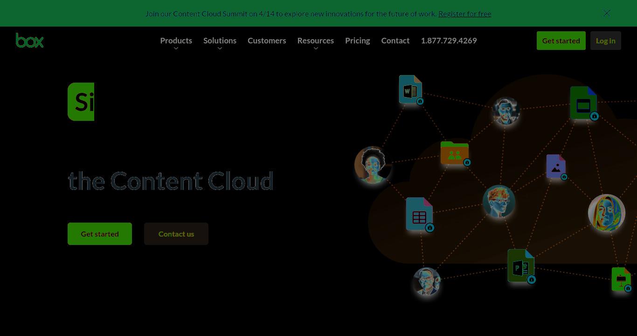
Task: Open the Contact page link
Action: 395,41
